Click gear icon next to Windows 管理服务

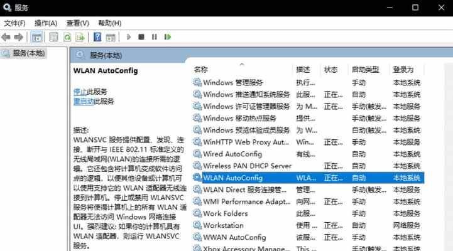coord(197,82)
